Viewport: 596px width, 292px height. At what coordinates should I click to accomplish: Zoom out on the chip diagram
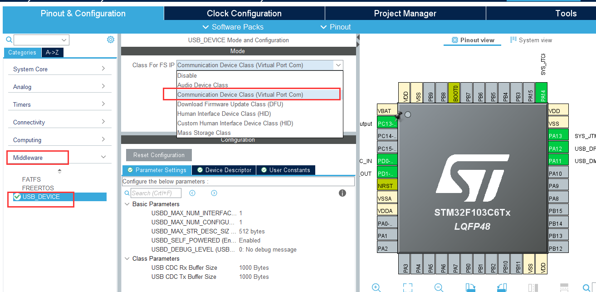pos(438,287)
